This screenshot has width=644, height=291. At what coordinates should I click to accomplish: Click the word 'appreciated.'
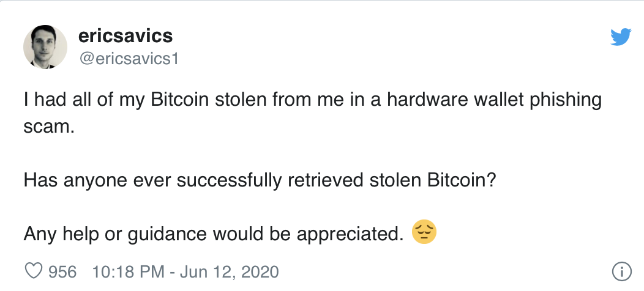(x=350, y=235)
